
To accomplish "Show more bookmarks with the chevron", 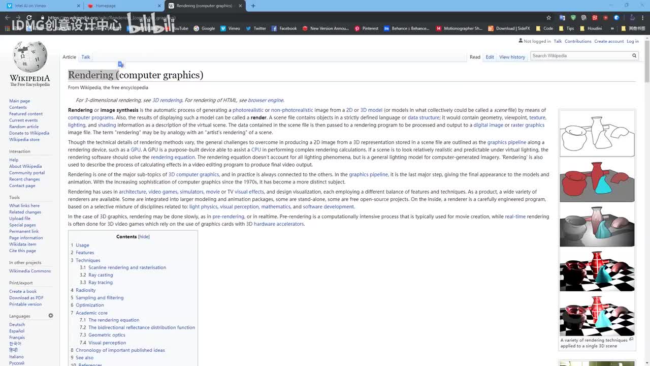I will coord(612,28).
